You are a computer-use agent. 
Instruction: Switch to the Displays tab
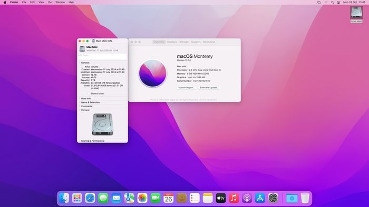pyautogui.click(x=172, y=42)
